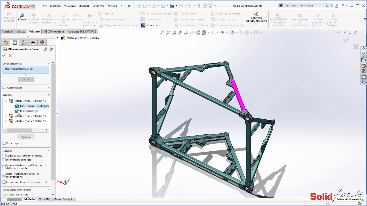367x206 pixels.
Task: Select Trim/Extend1[1] body in results
Action: pyautogui.click(x=26, y=111)
